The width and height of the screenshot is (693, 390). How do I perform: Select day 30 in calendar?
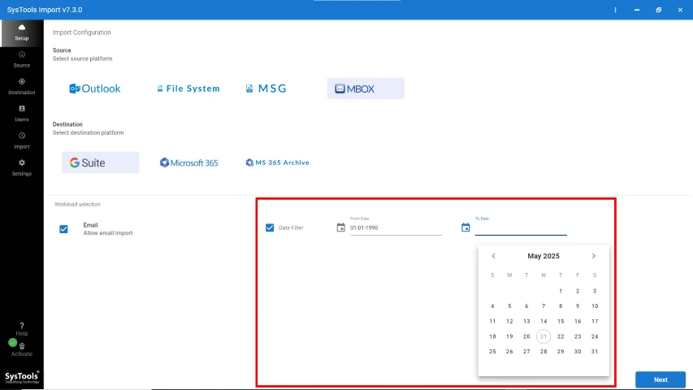577,352
